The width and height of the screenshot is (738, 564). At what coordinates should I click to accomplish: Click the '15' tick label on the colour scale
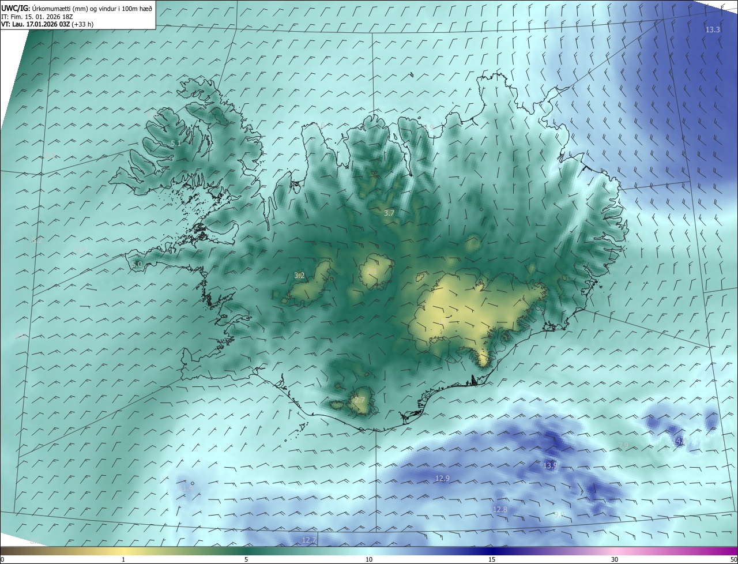pyautogui.click(x=492, y=559)
